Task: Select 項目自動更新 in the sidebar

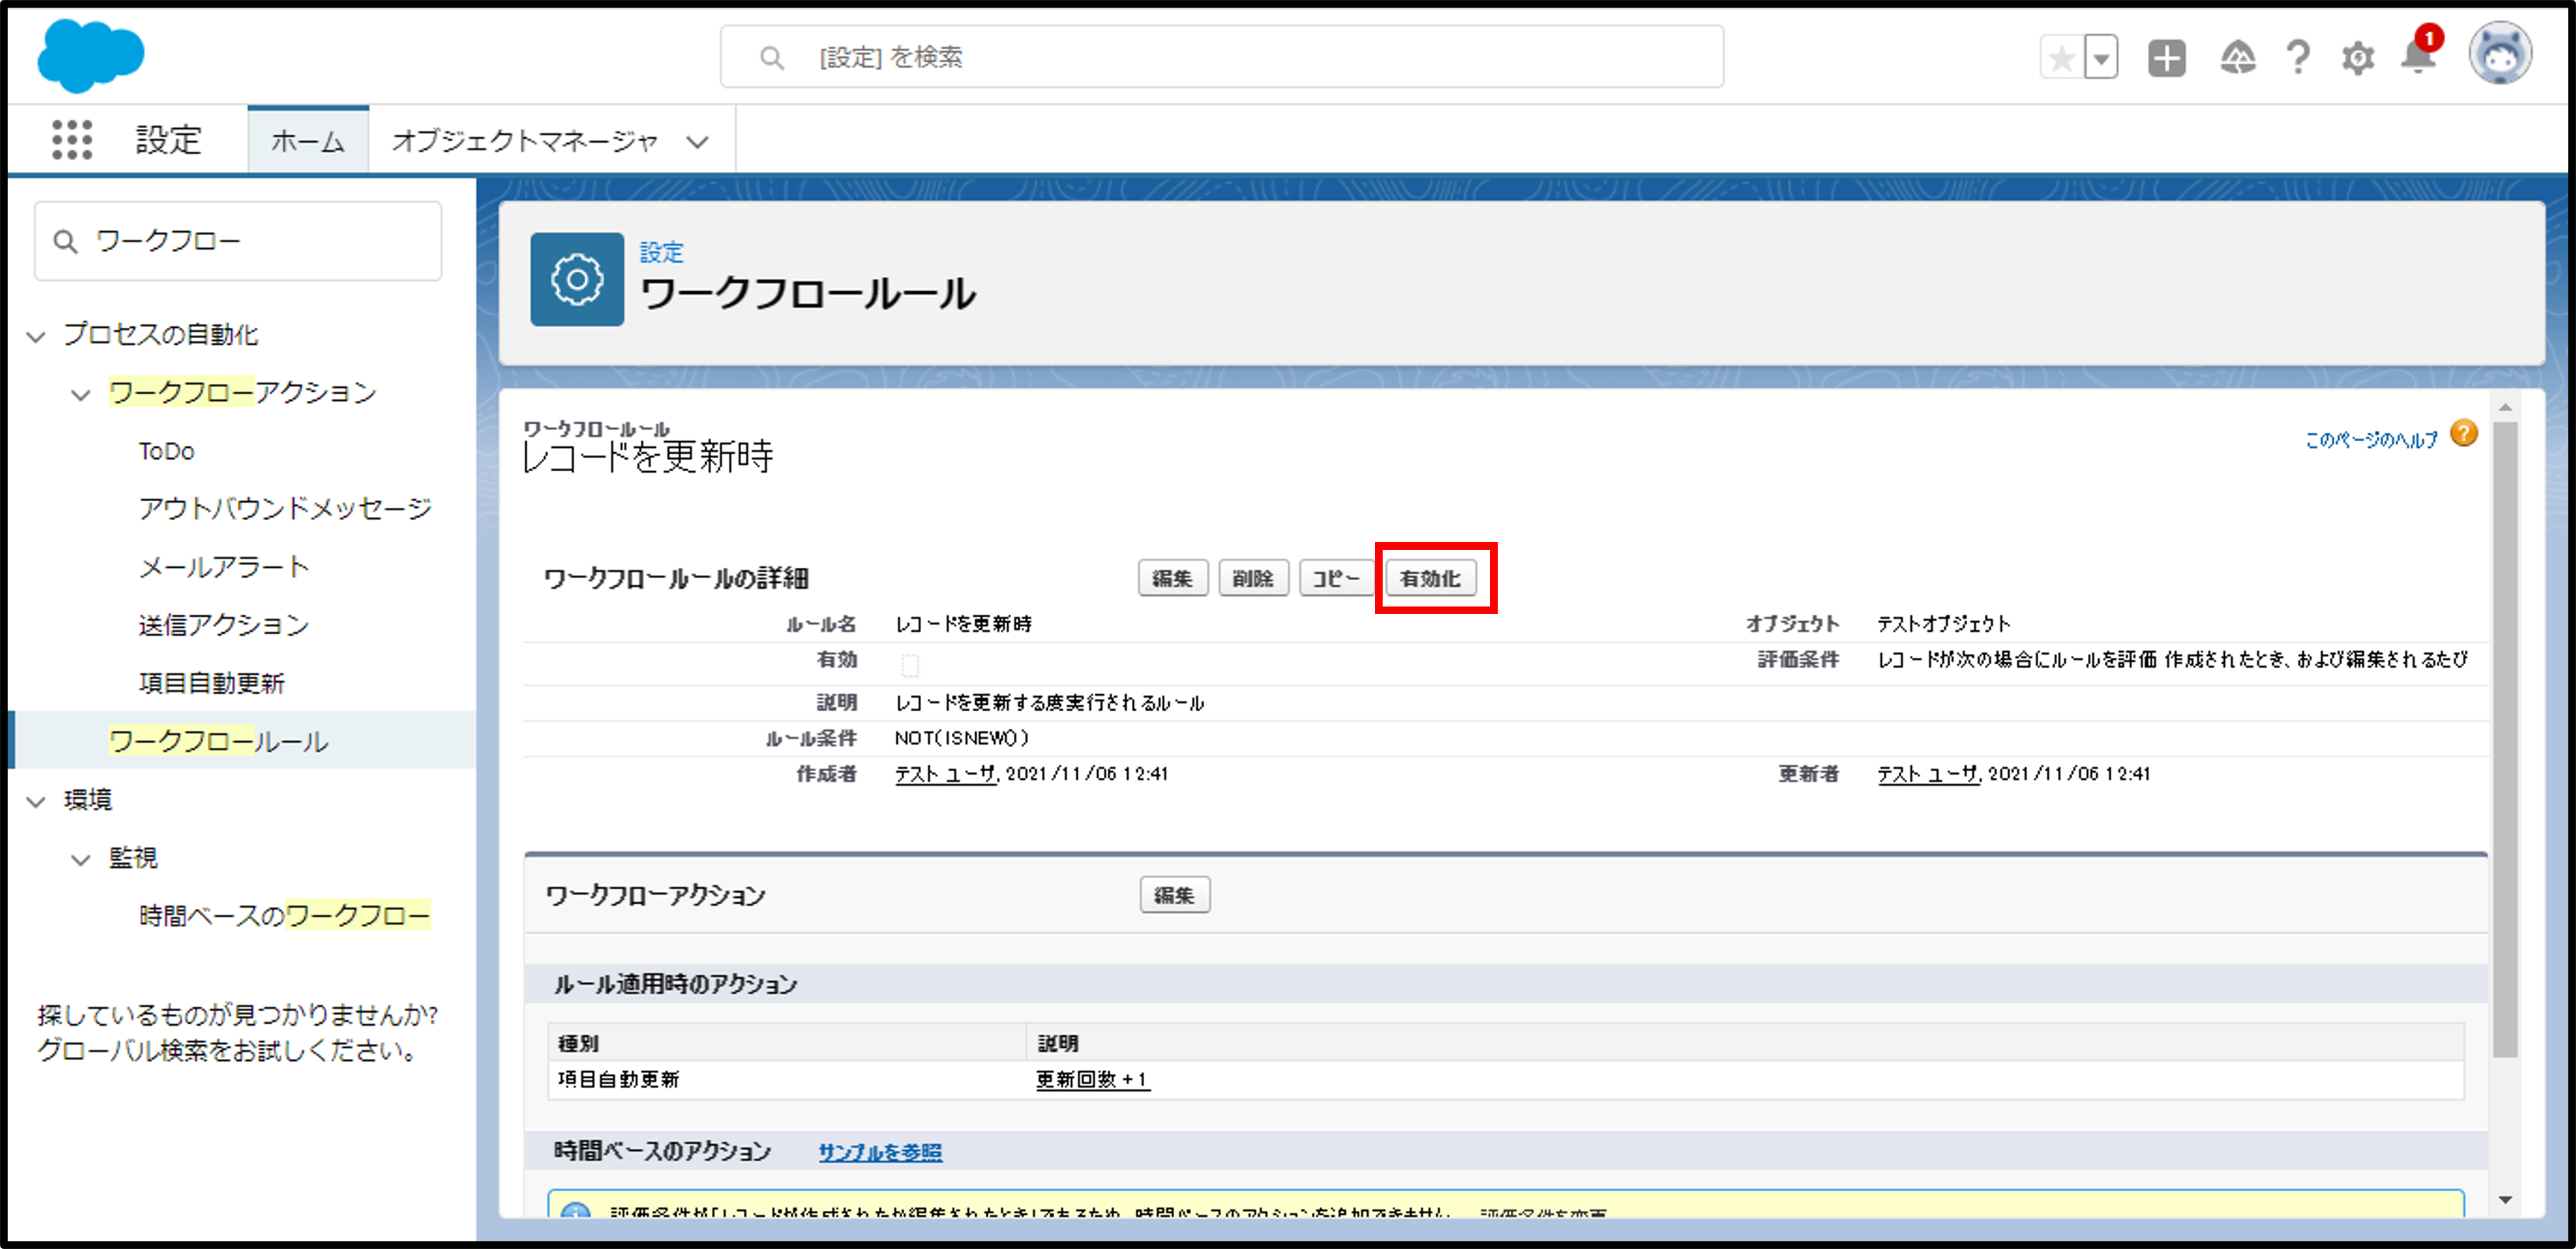Action: (212, 683)
